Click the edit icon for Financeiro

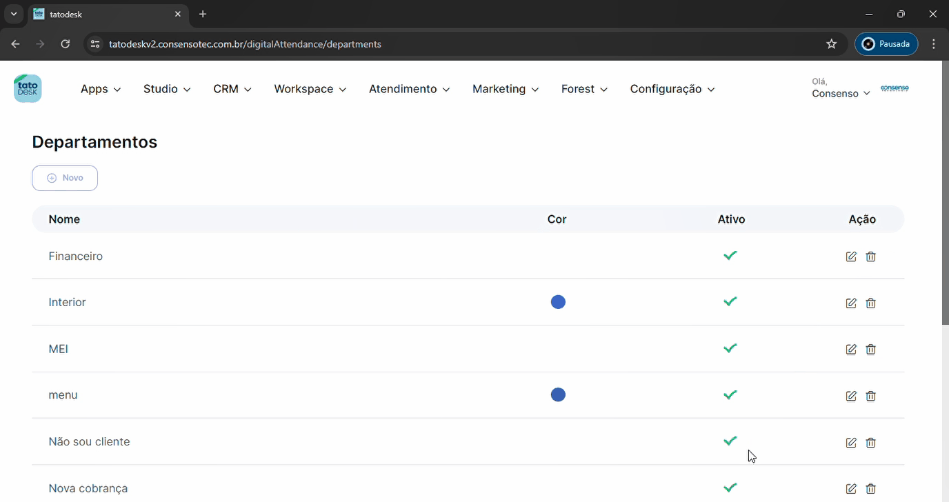click(851, 257)
